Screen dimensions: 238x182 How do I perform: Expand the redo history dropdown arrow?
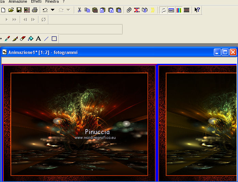coord(68,10)
